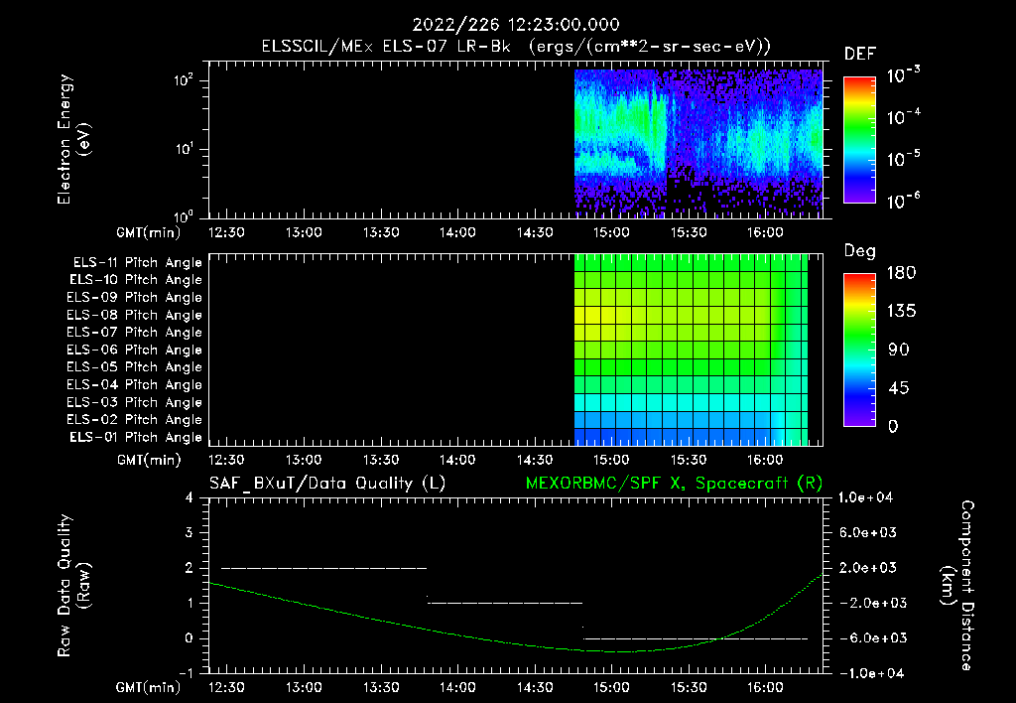Click the ELS-03 Pitch Angle row label
This screenshot has height=703, width=1016.
[x=135, y=403]
